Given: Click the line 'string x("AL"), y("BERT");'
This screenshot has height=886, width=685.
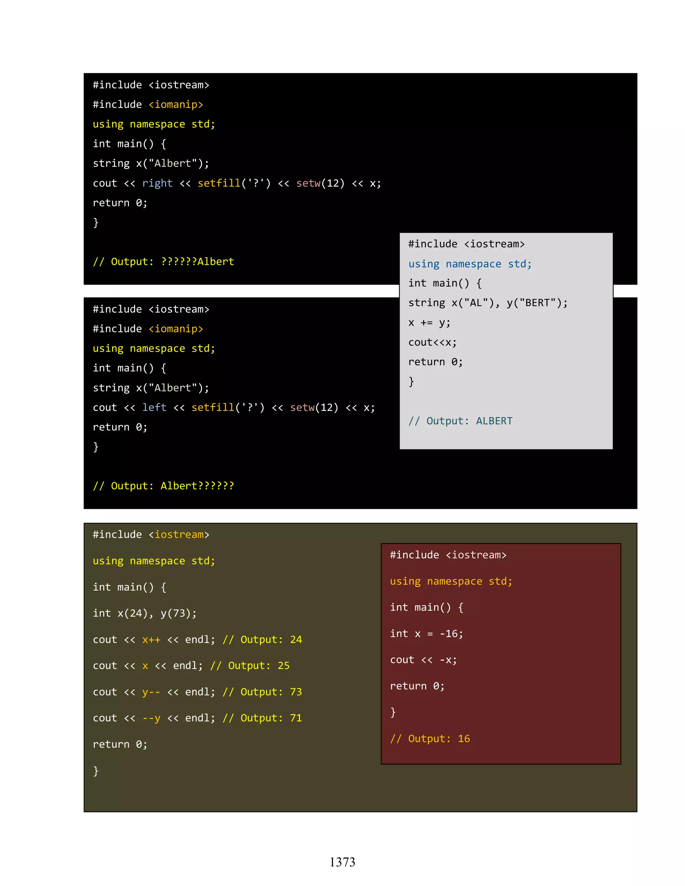Looking at the screenshot, I should [488, 303].
